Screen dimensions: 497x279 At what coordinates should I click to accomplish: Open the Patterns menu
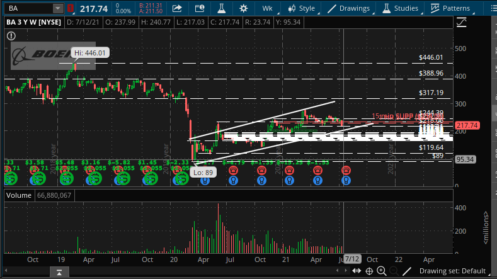450,8
